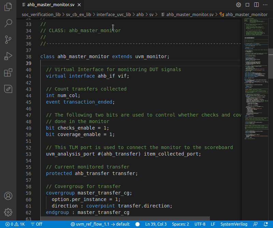The height and width of the screenshot is (228, 273).
Task: Change indentation via "Spaces: 2"
Action: tap(180, 224)
